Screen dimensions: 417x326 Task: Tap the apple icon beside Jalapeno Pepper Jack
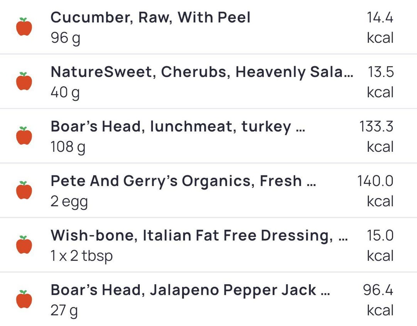[x=24, y=299]
